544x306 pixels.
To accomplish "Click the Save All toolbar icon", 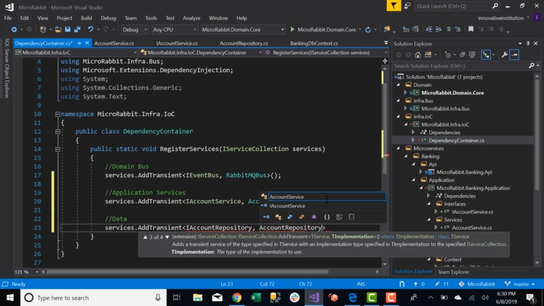I will tap(77, 29).
